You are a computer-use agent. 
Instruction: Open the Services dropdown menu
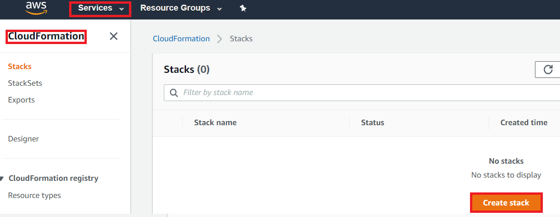100,8
